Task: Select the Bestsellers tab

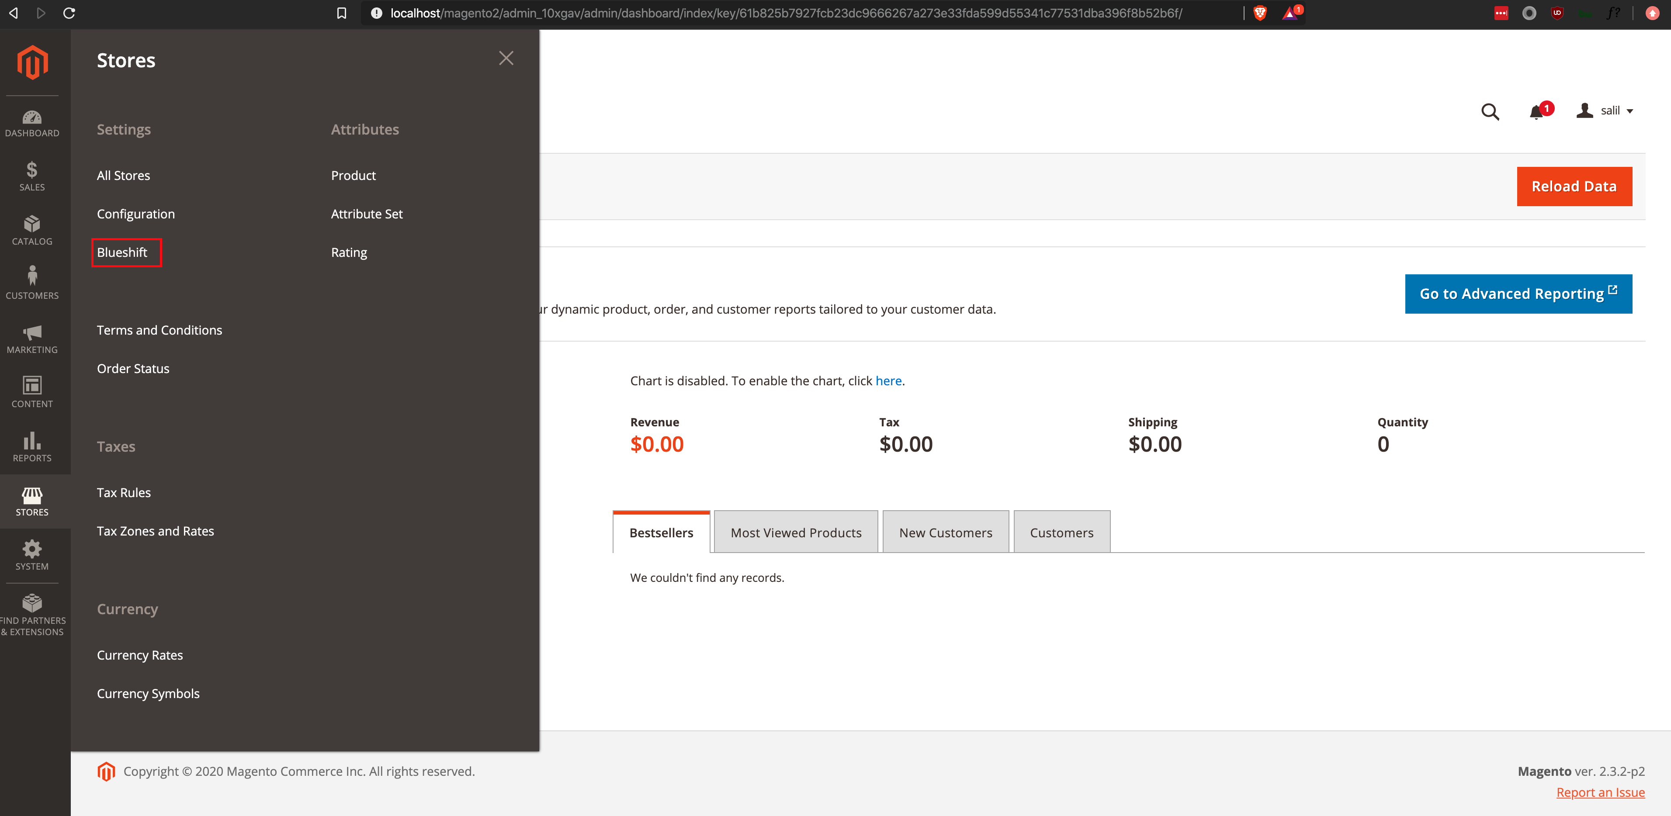Action: click(661, 532)
